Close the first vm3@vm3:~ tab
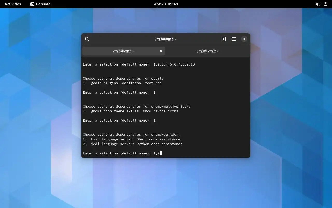 [161, 51]
